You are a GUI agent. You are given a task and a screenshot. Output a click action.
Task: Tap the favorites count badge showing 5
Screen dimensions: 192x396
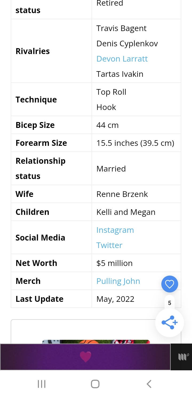coord(170,303)
